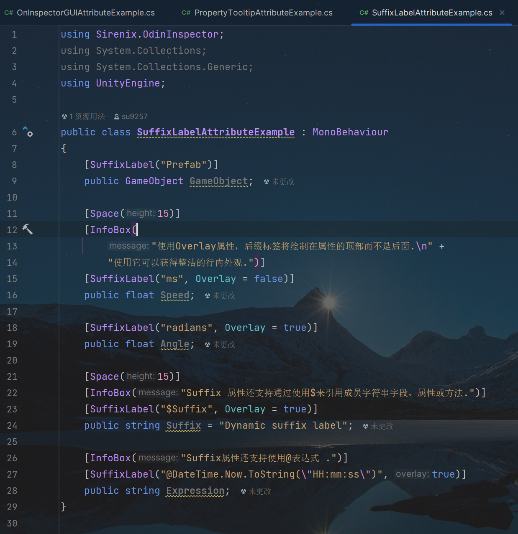Viewport: 518px width, 534px height.
Task: Click the Unity icon after the Speed field
Action: click(x=208, y=296)
